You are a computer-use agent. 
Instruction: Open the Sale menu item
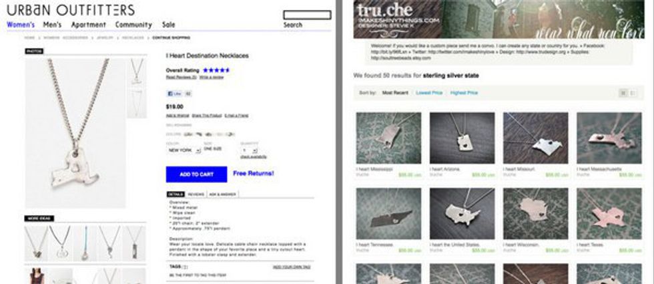pyautogui.click(x=168, y=25)
